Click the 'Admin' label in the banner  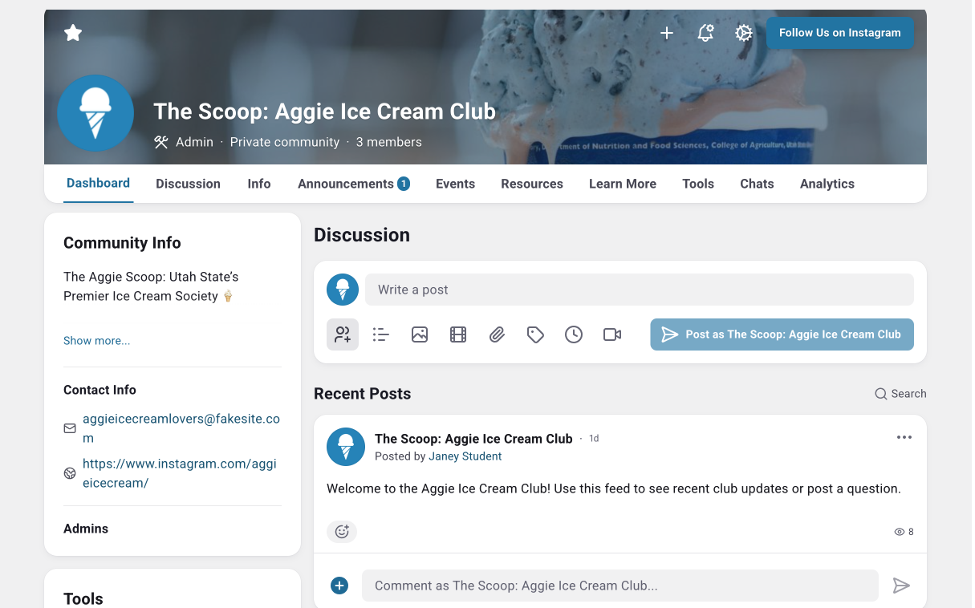(194, 142)
